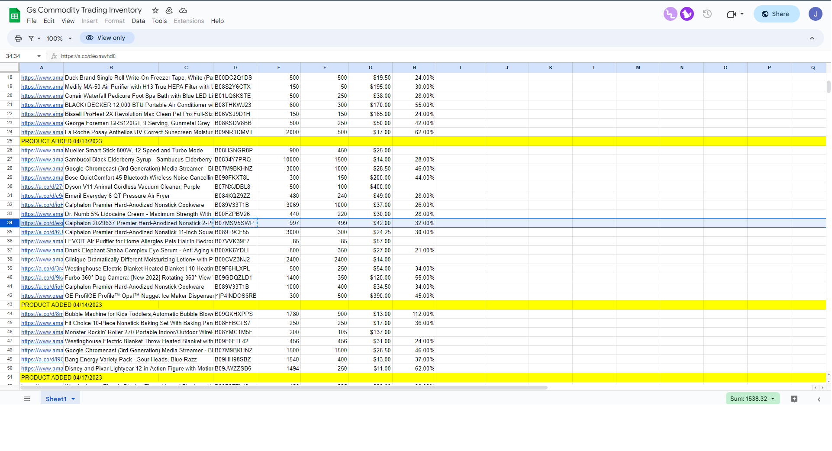832x451 pixels.
Task: Click the filter funnel icon
Action: pyautogui.click(x=31, y=39)
